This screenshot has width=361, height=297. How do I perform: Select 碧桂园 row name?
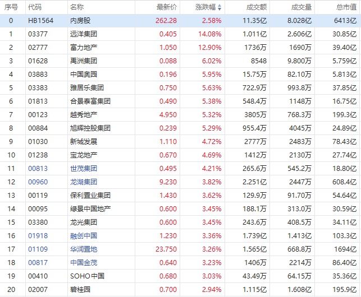point(80,289)
